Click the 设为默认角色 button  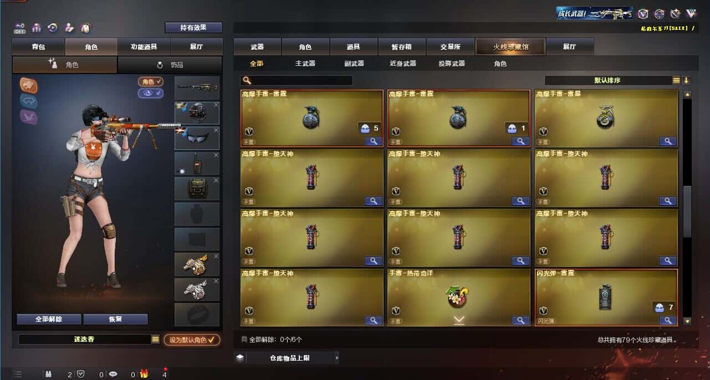coord(192,340)
